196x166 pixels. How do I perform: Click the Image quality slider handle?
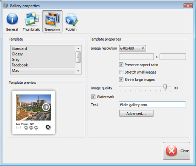165,87
